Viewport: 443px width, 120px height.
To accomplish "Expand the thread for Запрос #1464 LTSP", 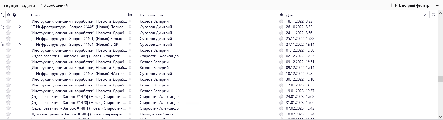I will coord(19,44).
